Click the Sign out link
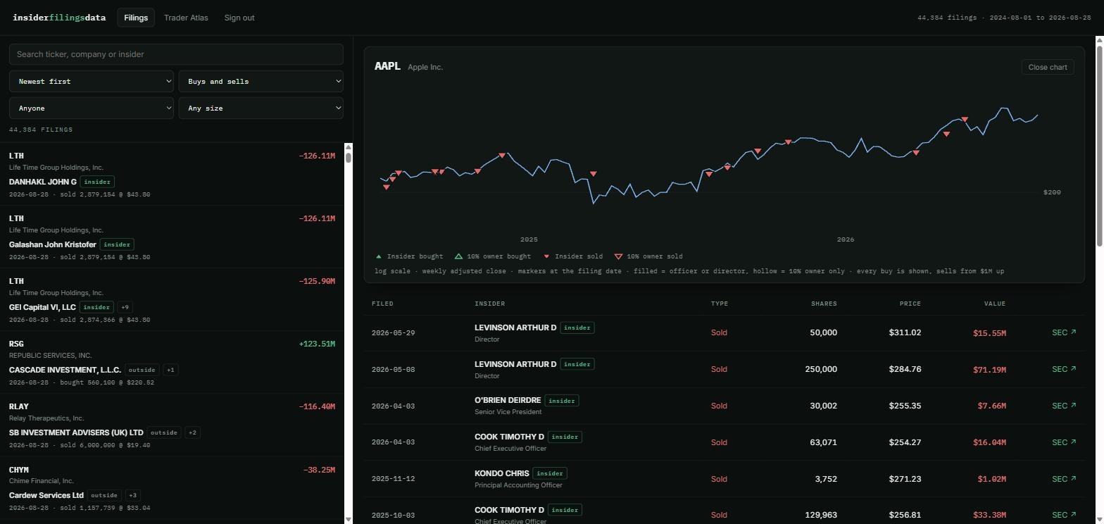Viewport: 1104px width, 524px height. click(239, 18)
